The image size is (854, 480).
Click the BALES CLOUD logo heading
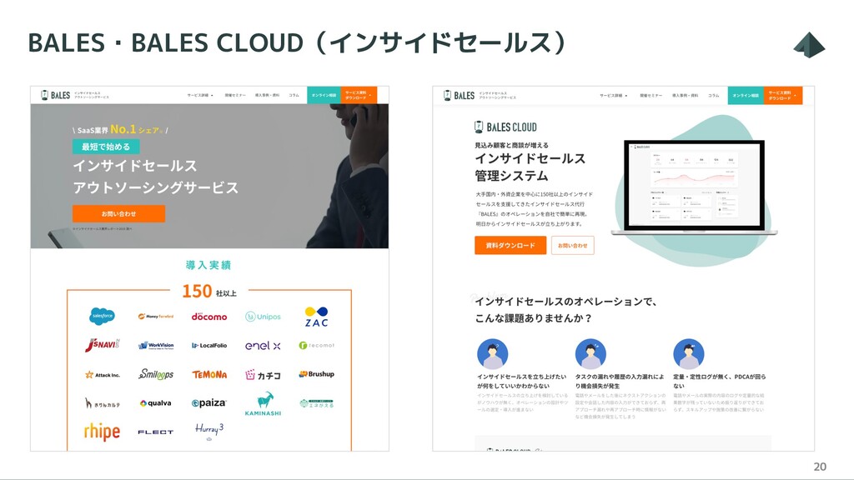tap(506, 127)
